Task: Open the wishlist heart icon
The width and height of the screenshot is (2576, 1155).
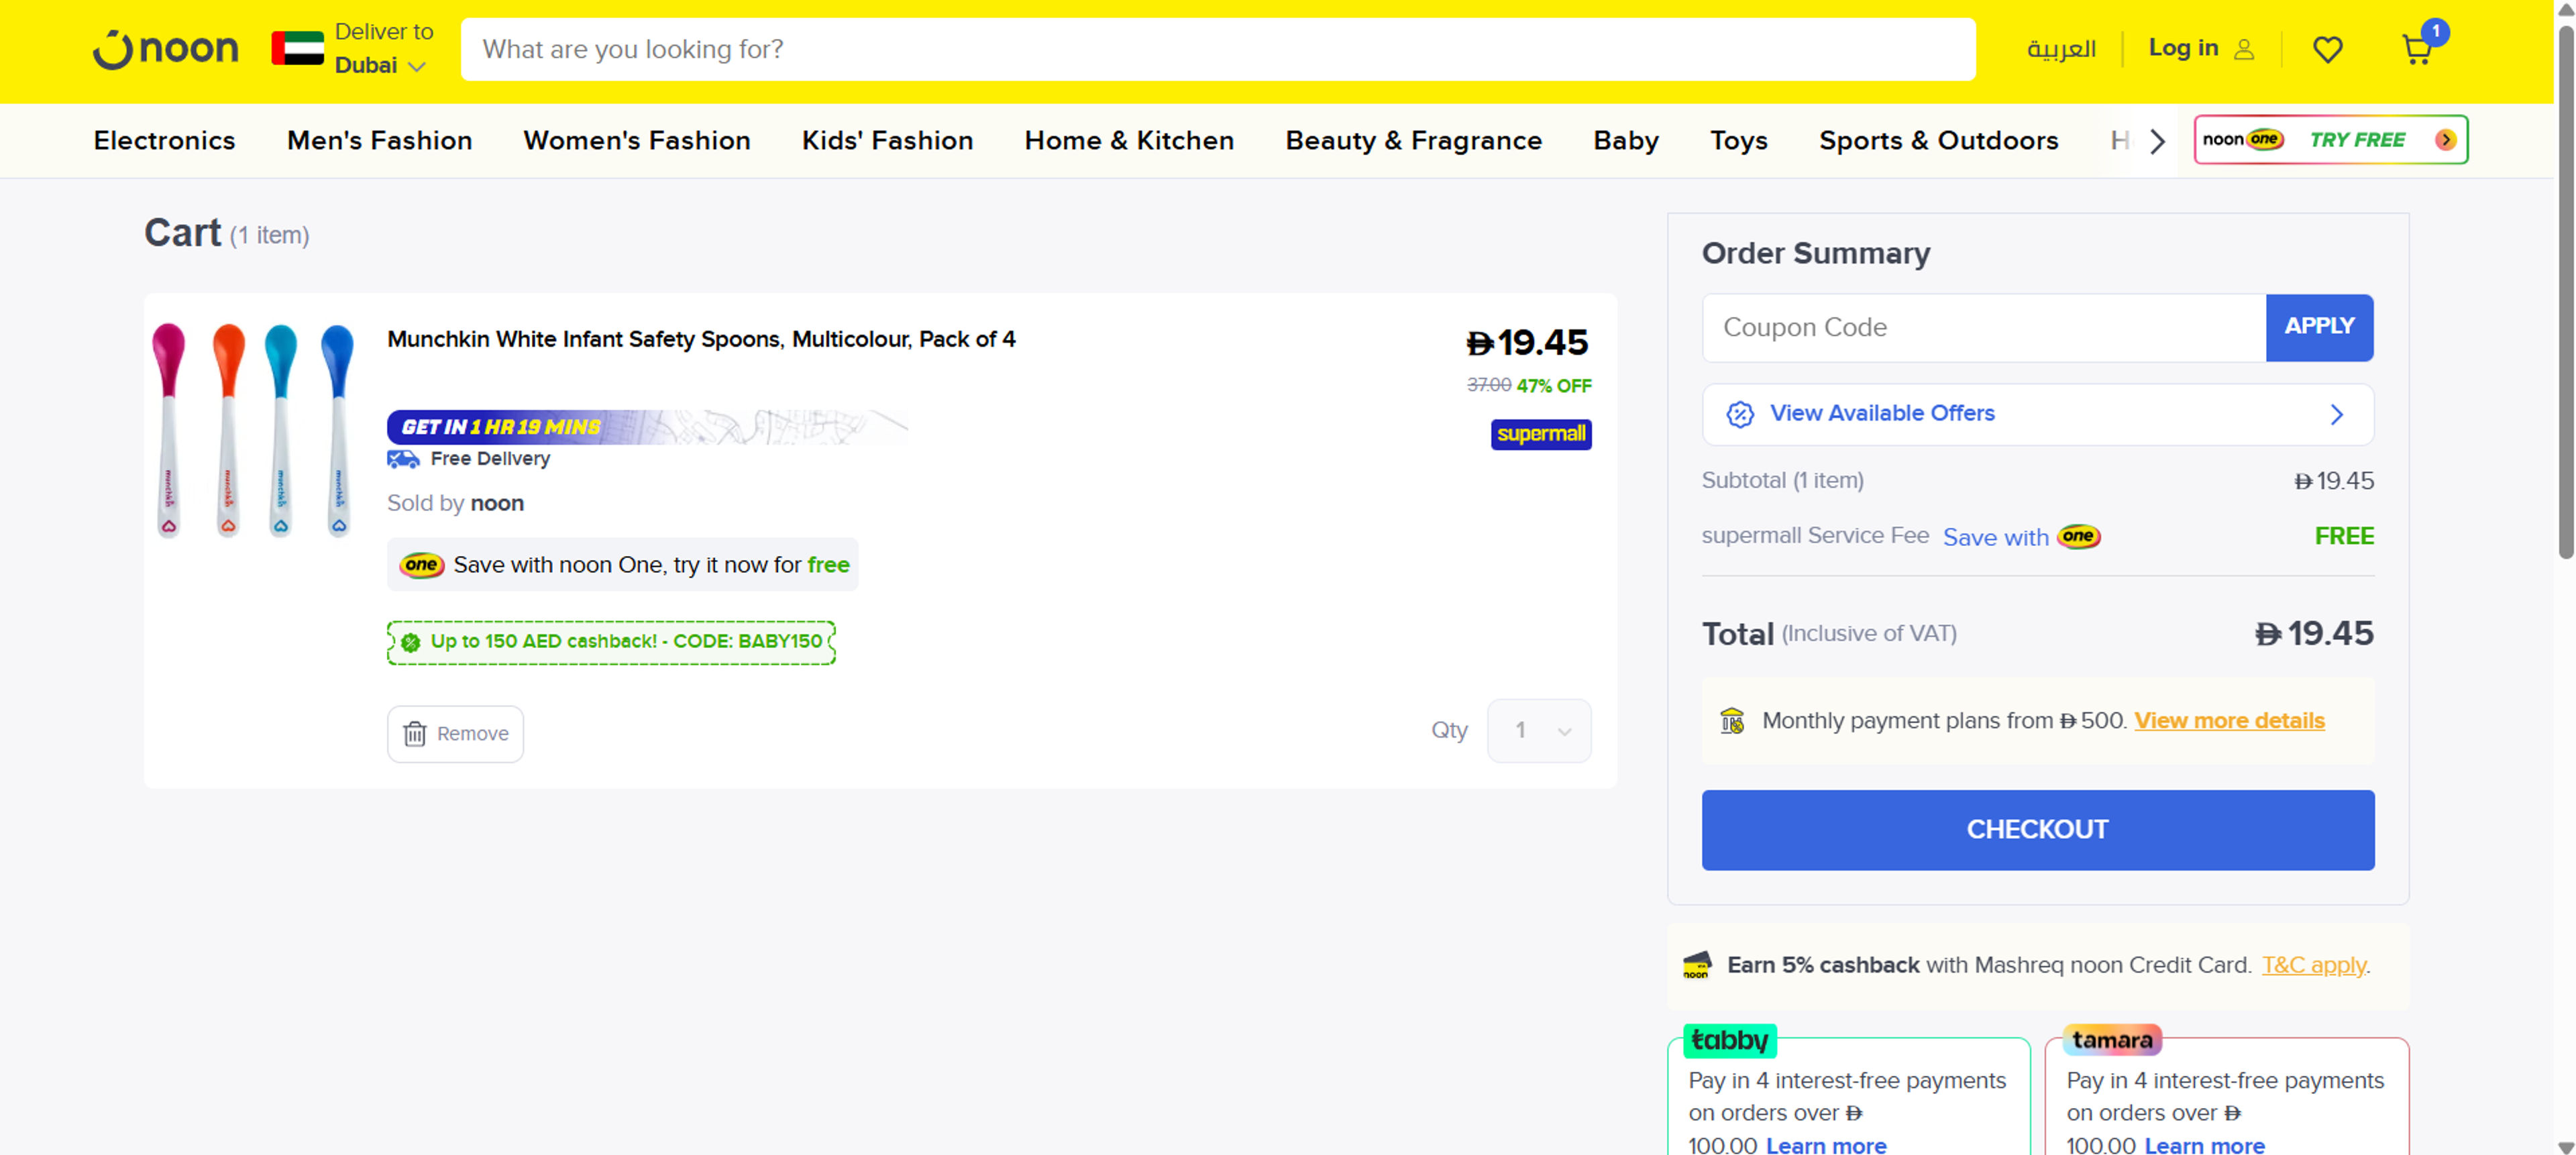Action: [2327, 49]
